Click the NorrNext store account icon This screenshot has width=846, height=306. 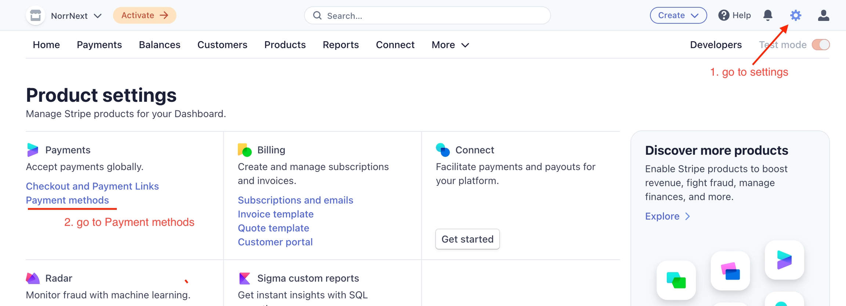click(36, 15)
